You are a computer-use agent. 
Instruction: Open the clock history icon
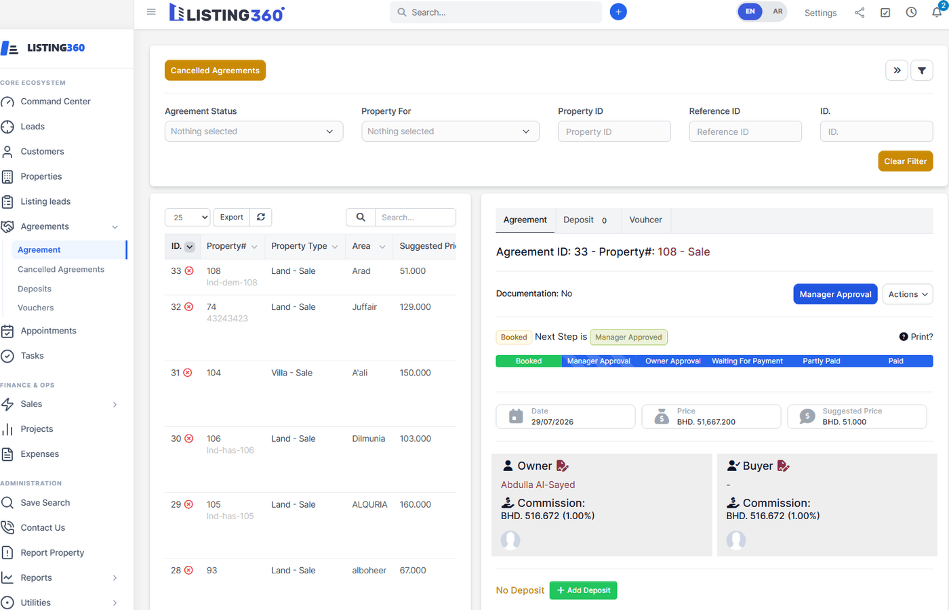click(911, 12)
